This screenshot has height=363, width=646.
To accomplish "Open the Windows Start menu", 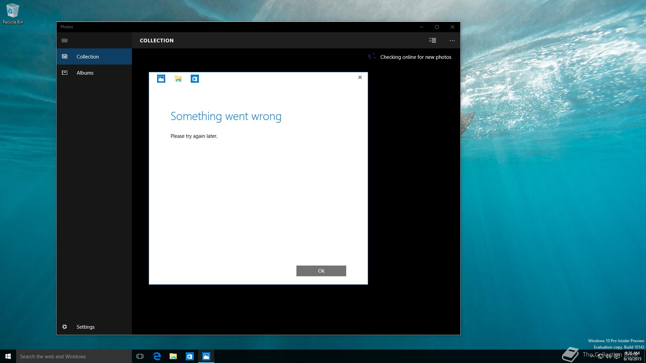I will 8,356.
